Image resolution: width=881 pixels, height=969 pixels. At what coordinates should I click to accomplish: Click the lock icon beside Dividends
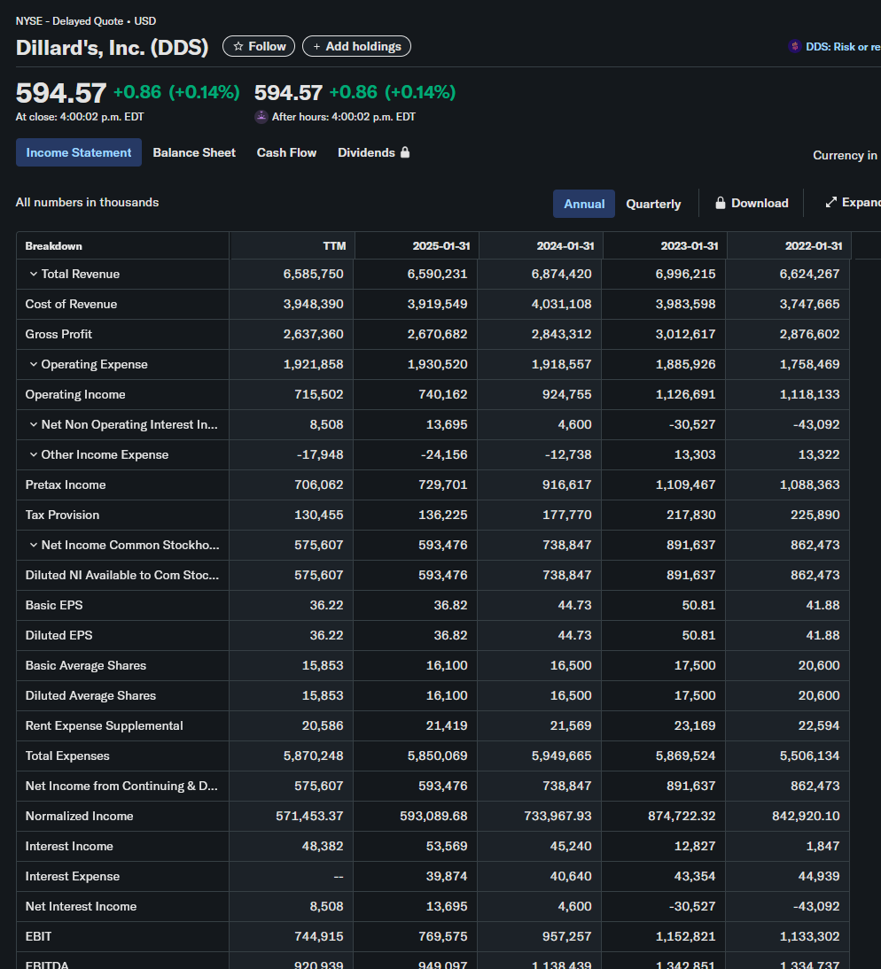point(405,152)
